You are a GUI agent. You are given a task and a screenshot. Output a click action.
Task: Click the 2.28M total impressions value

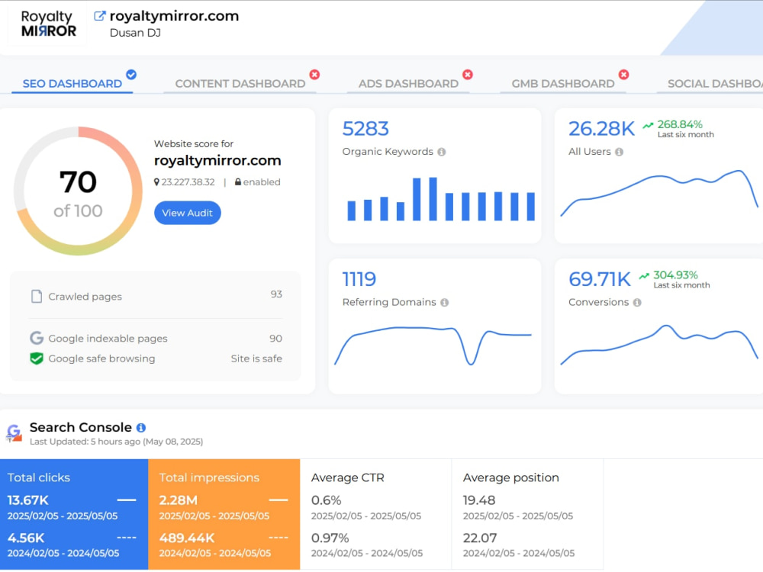(178, 500)
